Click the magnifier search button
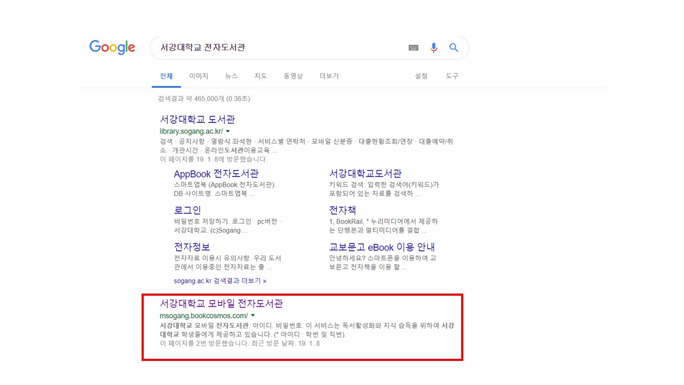The height and width of the screenshot is (385, 684). pyautogui.click(x=454, y=48)
